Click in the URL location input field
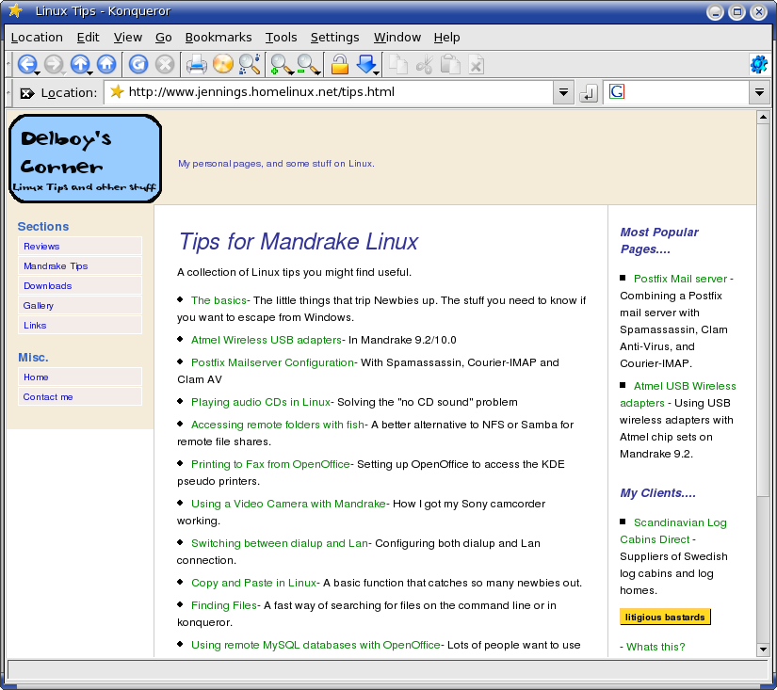Image resolution: width=777 pixels, height=690 pixels. [x=329, y=92]
